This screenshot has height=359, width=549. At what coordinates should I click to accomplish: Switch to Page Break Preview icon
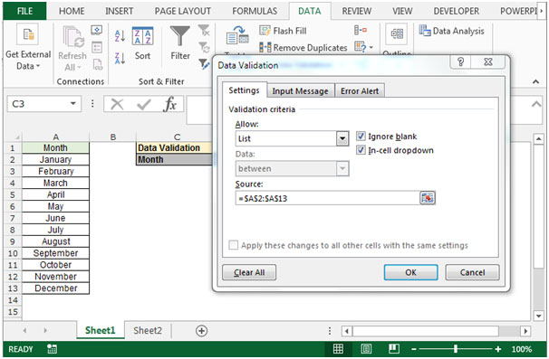click(394, 348)
